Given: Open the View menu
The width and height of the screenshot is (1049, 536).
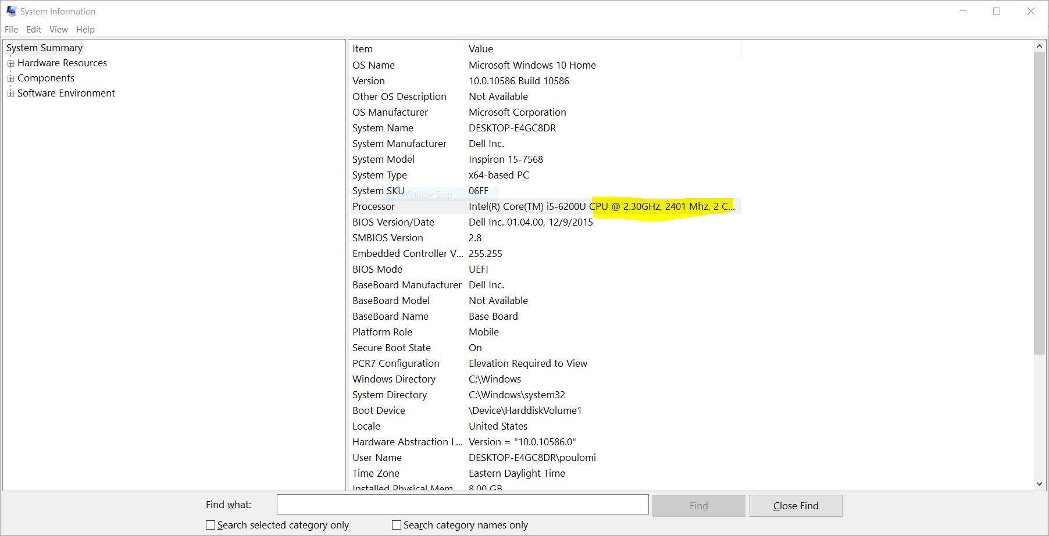Looking at the screenshot, I should click(x=58, y=29).
